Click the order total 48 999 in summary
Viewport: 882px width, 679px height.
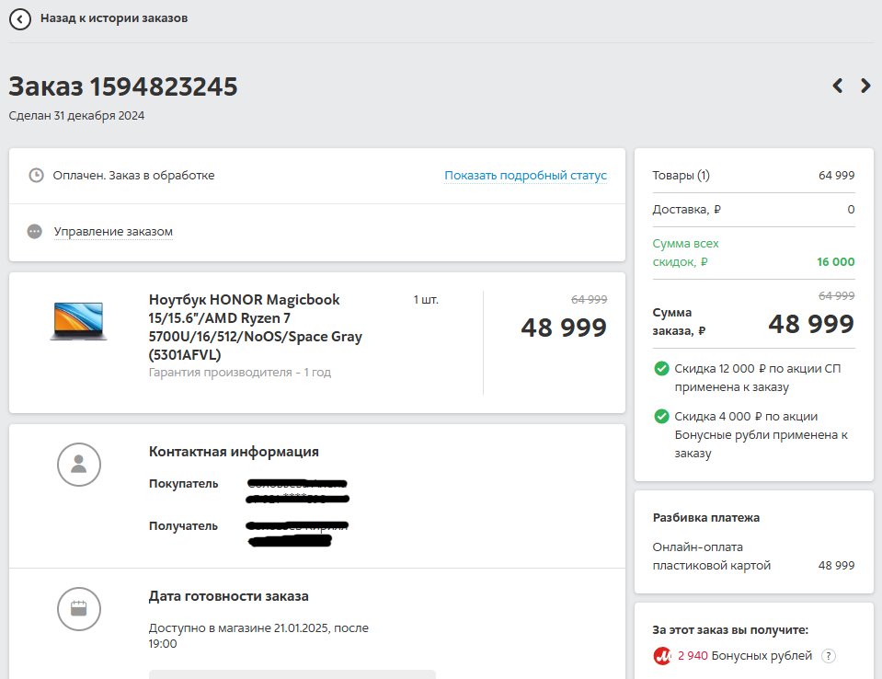(x=811, y=324)
